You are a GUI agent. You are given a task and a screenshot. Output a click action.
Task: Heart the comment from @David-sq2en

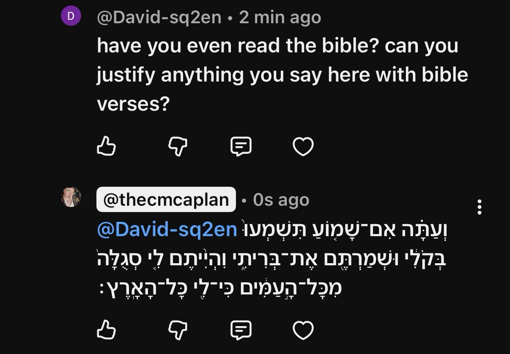pyautogui.click(x=303, y=147)
